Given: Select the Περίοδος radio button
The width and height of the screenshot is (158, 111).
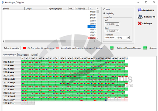Looking at the screenshot, I should tap(104, 13).
